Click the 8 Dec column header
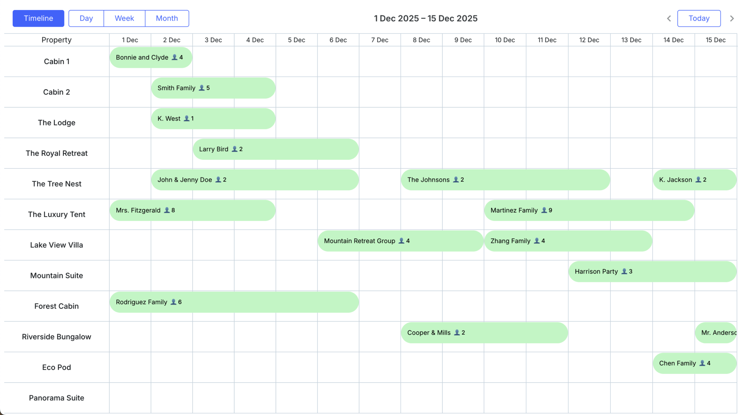Screen dimensions: 738x415 (422, 40)
